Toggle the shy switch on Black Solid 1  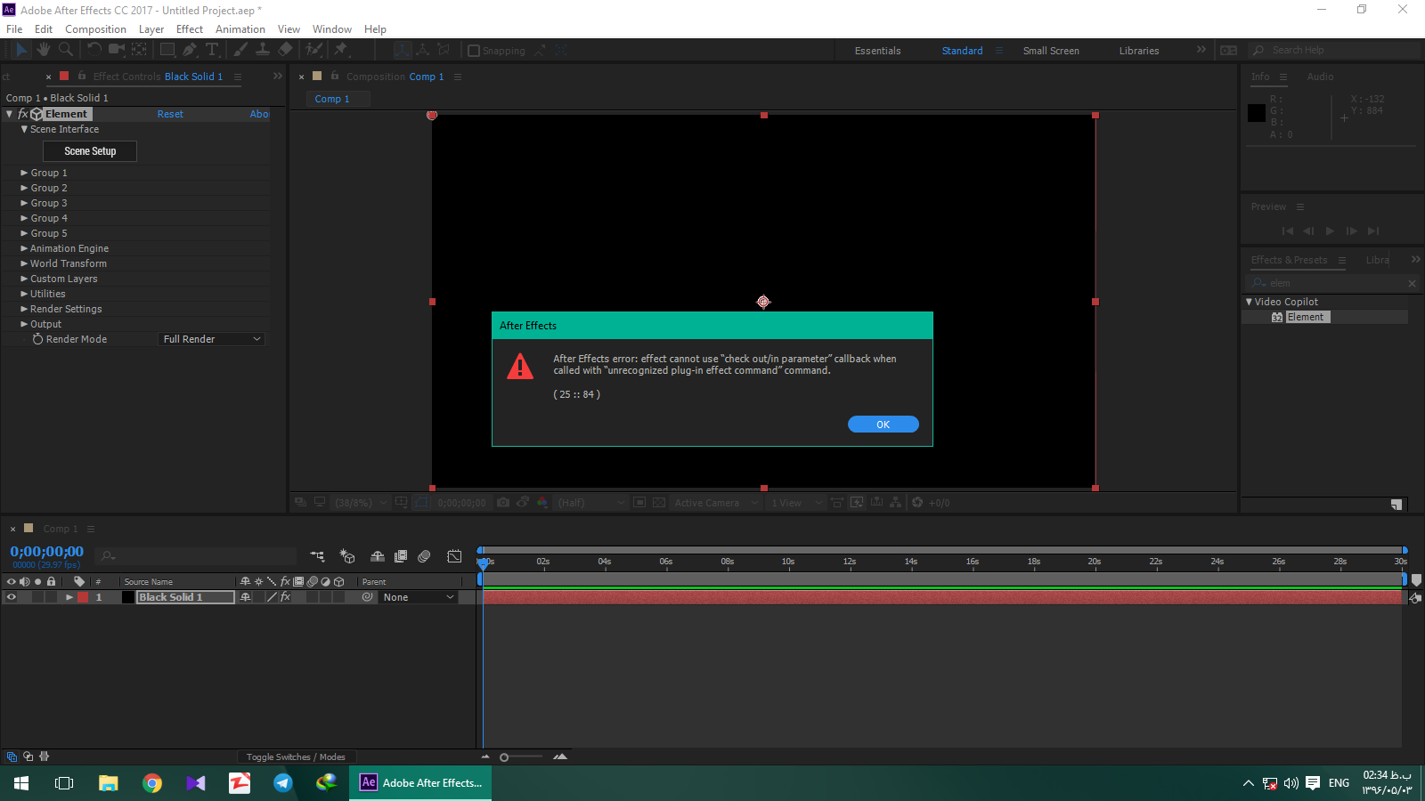click(246, 597)
